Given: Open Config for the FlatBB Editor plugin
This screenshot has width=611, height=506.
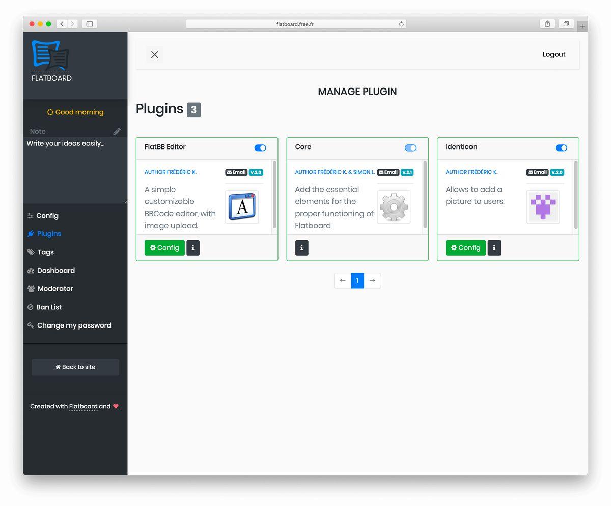Looking at the screenshot, I should point(164,248).
